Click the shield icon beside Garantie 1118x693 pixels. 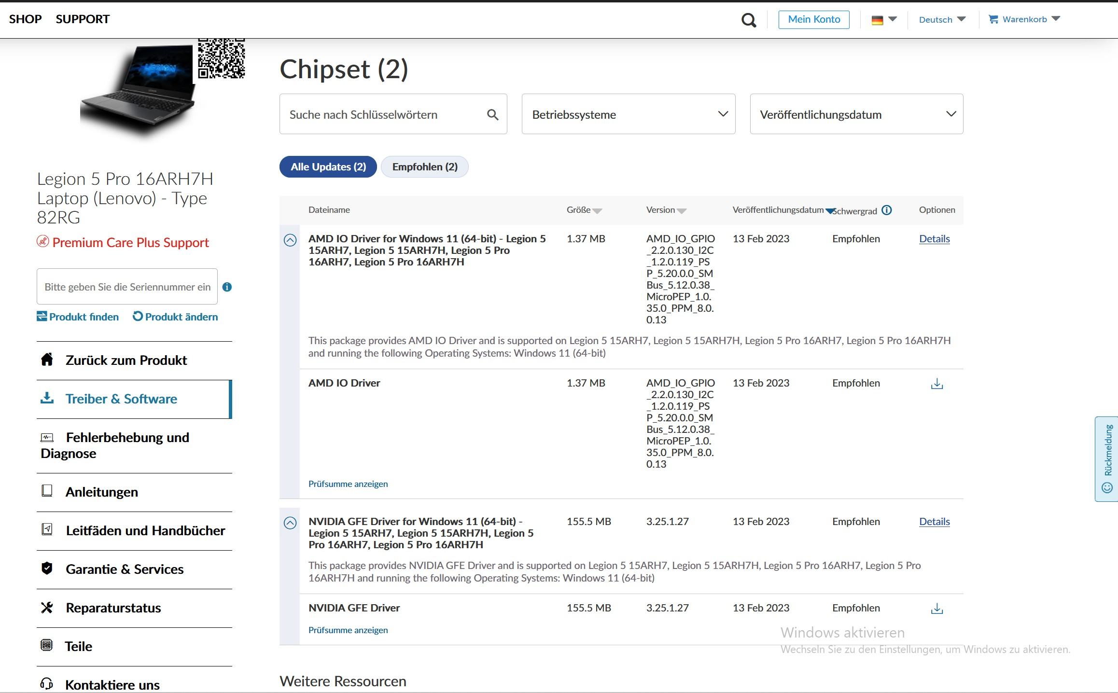click(47, 568)
